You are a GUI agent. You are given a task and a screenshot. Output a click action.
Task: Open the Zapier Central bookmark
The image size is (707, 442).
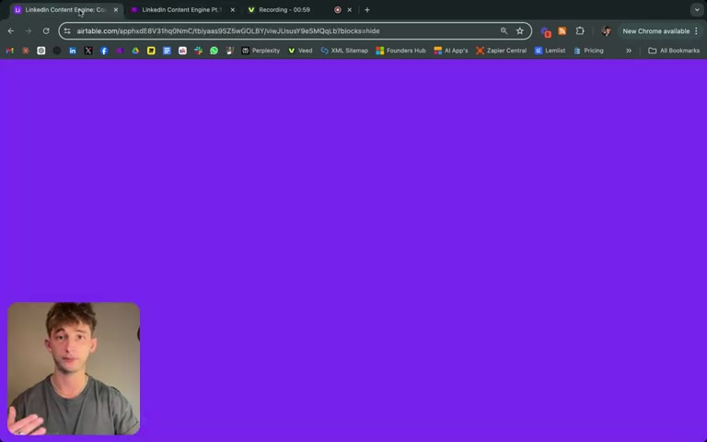(x=502, y=51)
